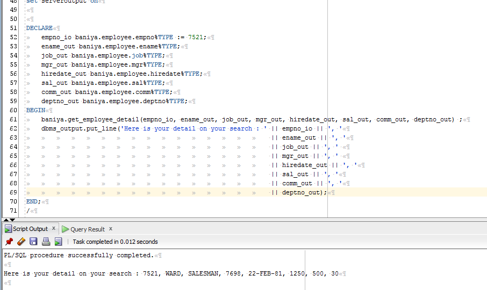The height and width of the screenshot is (290, 487).
Task: Click 'PL/SQL procedure successfully completed.' output line
Action: click(79, 255)
